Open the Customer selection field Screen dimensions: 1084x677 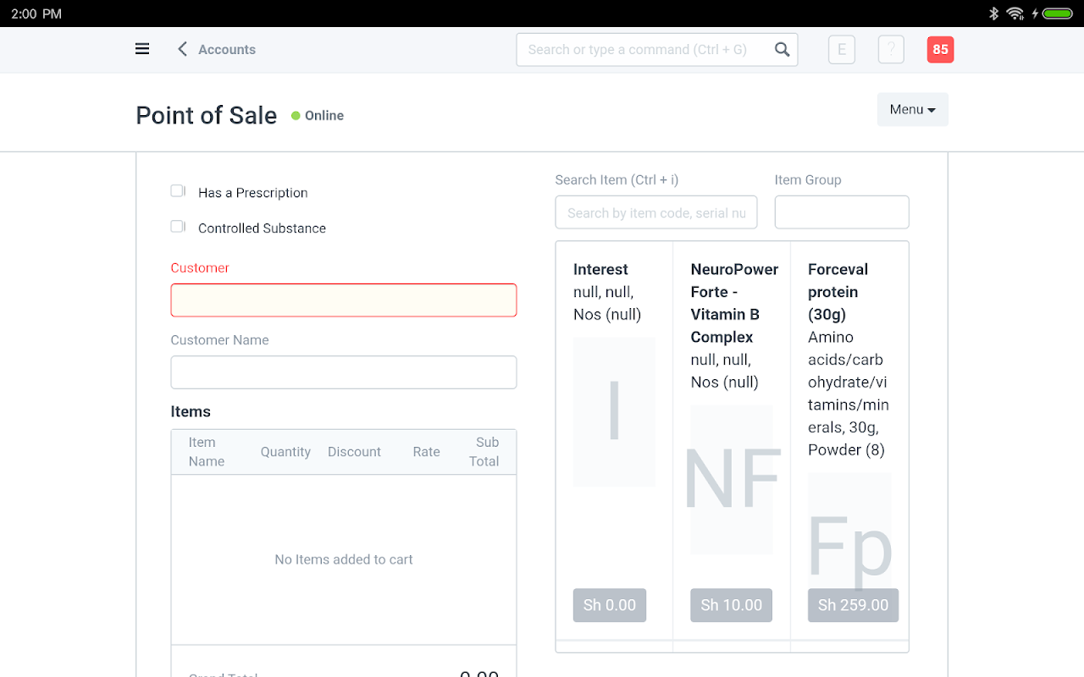(x=344, y=300)
